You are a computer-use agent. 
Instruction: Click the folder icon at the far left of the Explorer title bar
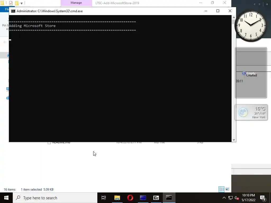[2, 3]
